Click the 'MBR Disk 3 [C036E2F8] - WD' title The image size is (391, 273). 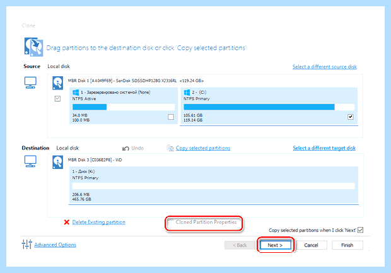pyautogui.click(x=95, y=160)
